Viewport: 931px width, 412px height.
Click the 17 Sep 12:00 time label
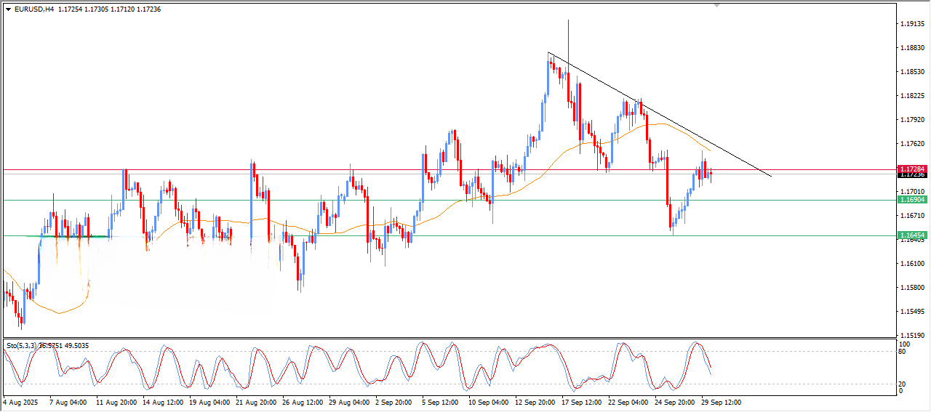point(580,402)
